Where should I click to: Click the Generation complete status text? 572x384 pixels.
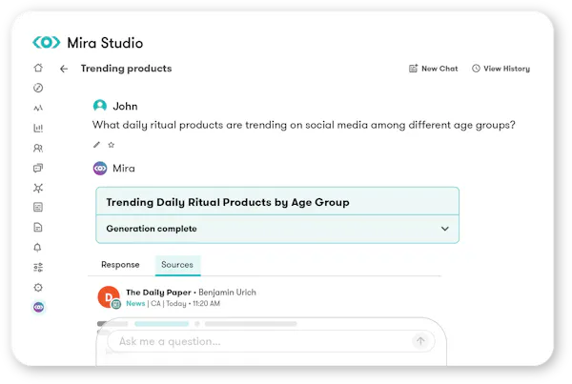[x=152, y=229]
